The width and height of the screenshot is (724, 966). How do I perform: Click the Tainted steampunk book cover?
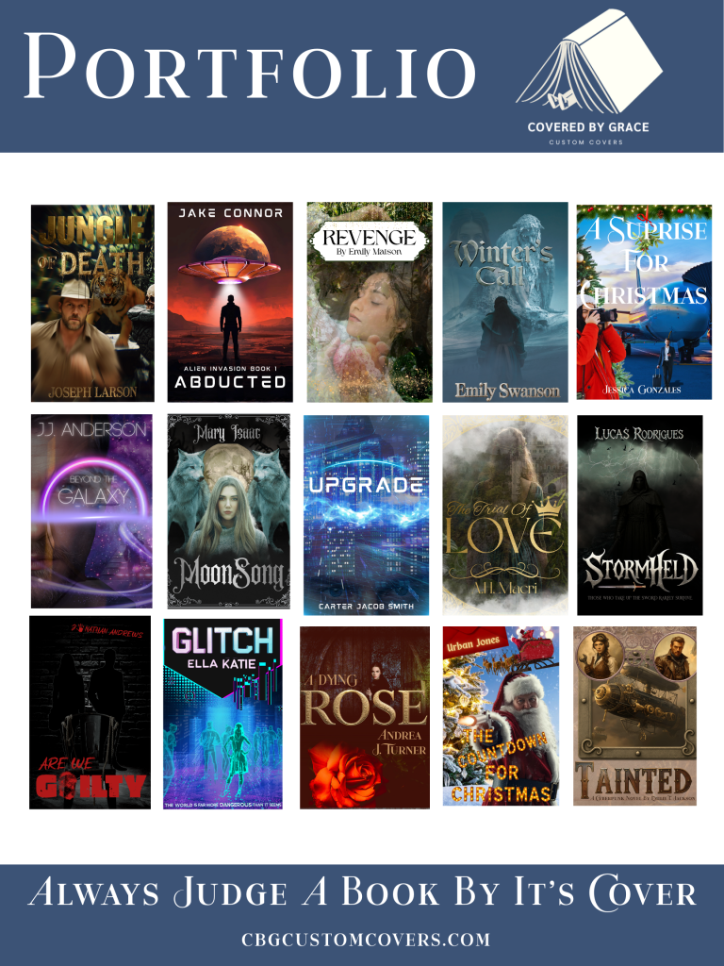(634, 715)
